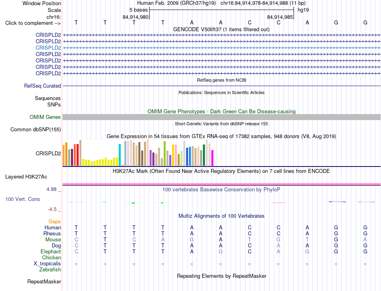Click the red PhyloP conservation mark

278,203
